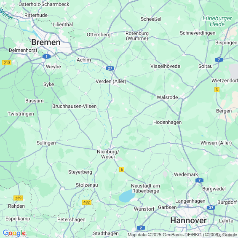This screenshot has height=238, width=238.
Task: Click the A7 shield near Soltau
Action: click(x=219, y=60)
